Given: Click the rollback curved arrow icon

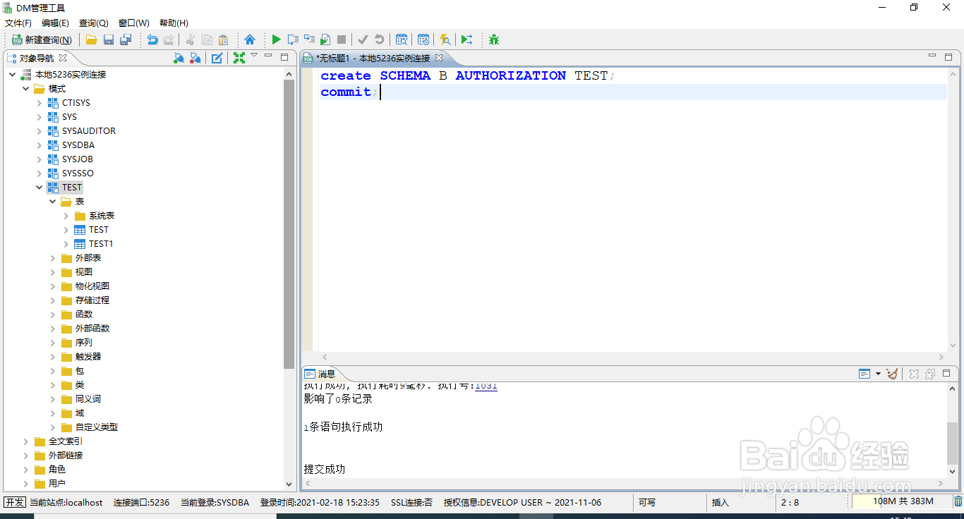Looking at the screenshot, I should [x=380, y=40].
